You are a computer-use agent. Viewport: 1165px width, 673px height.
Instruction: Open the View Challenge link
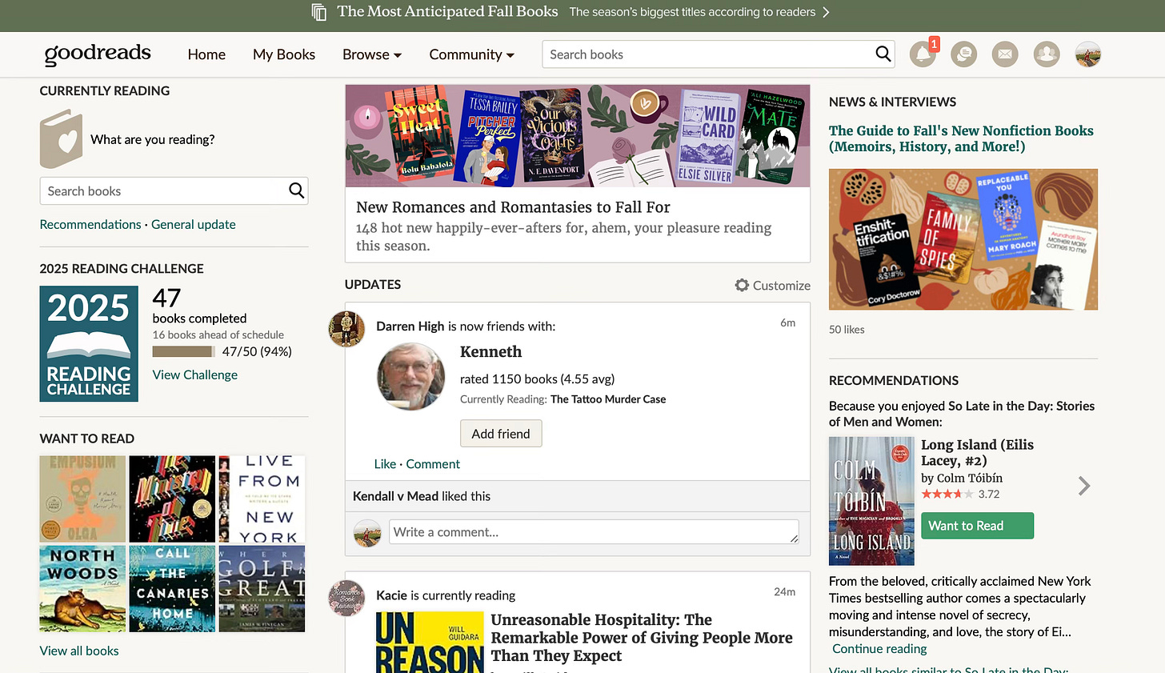195,375
